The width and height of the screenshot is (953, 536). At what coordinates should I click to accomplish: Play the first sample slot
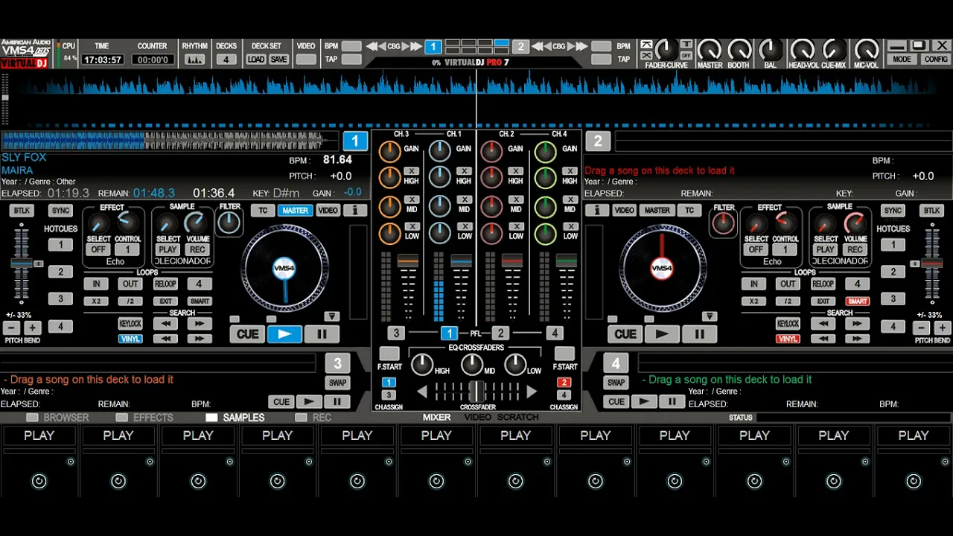click(39, 435)
